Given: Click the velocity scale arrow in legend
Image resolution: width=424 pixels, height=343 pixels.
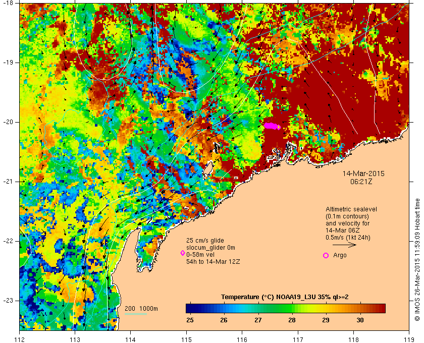Looking at the screenshot, I should pos(344,245).
